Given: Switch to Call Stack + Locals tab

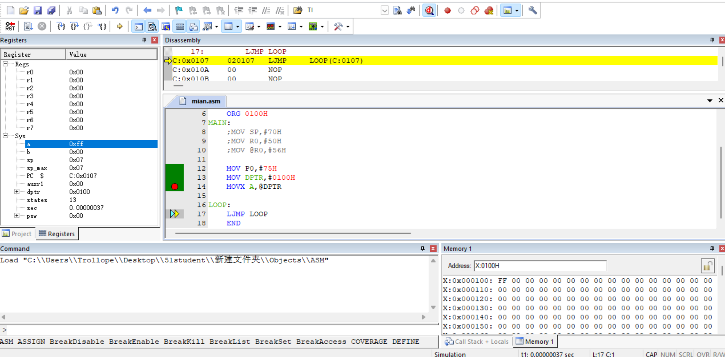Looking at the screenshot, I should (477, 341).
